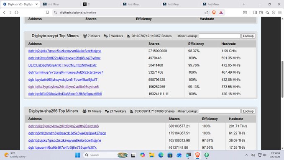Open the clock showing 2:23 PM
Image resolution: width=284 pixels, height=160 pixels.
point(275,155)
